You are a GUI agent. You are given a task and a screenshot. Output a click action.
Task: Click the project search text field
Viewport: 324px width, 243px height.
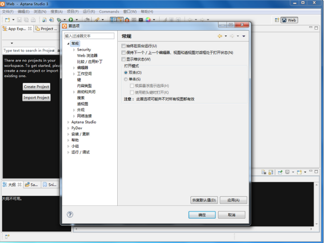(x=29, y=50)
